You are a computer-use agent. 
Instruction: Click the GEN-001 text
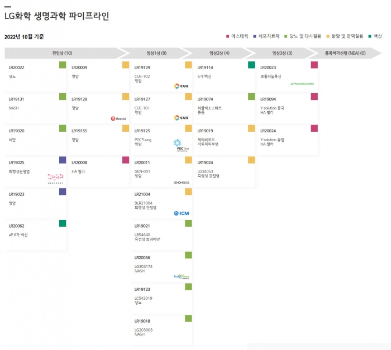(142, 171)
